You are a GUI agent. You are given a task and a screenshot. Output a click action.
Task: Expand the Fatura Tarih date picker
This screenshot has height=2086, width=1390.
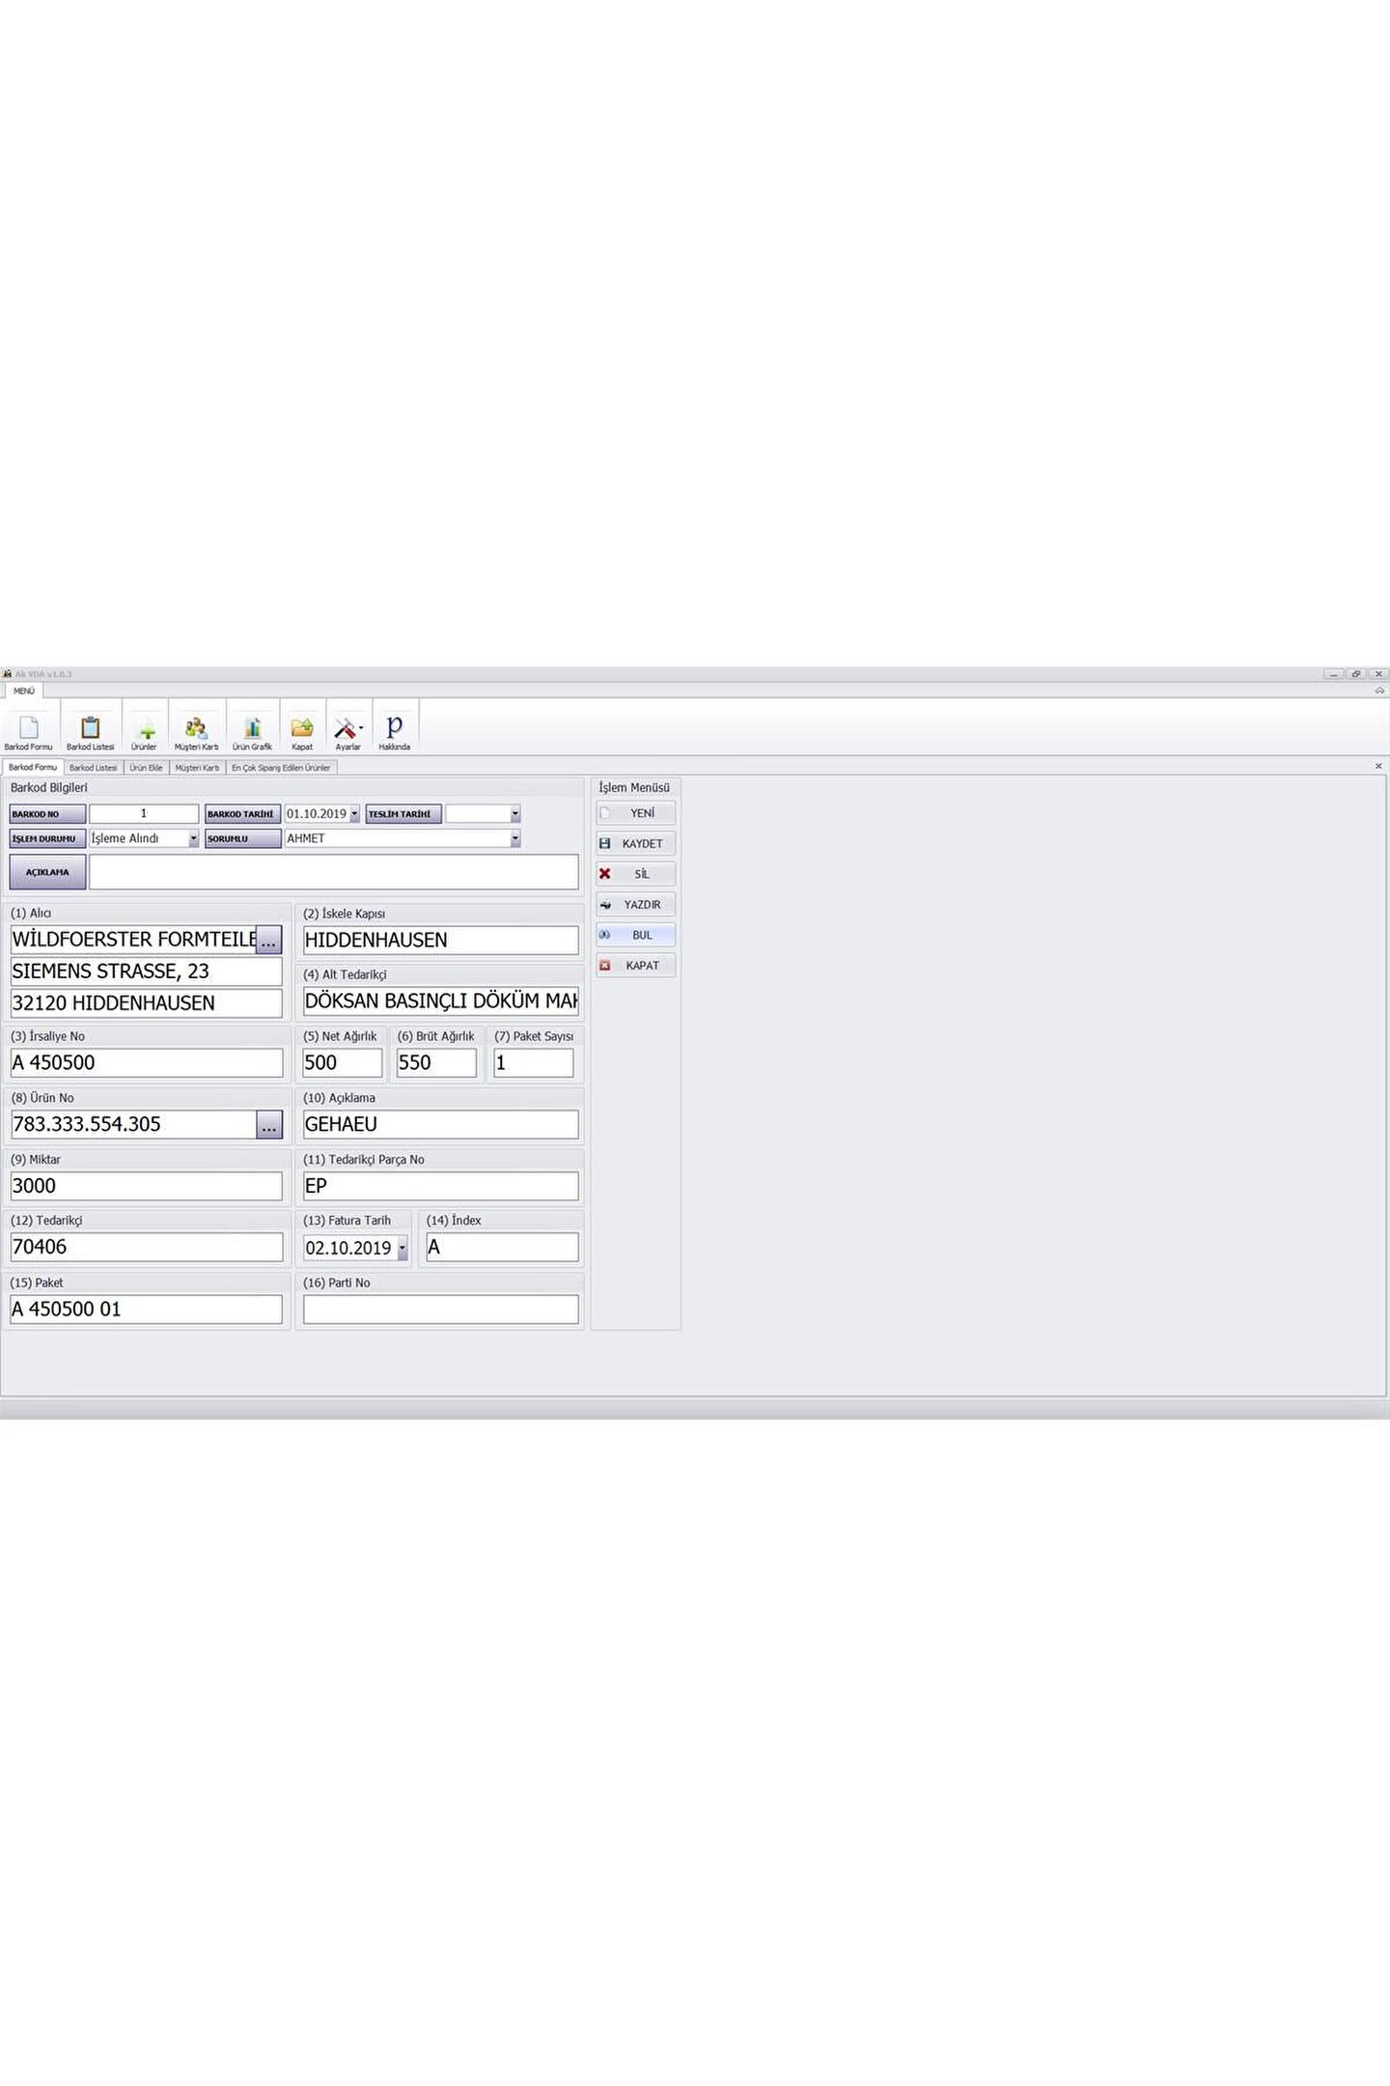tap(403, 1249)
